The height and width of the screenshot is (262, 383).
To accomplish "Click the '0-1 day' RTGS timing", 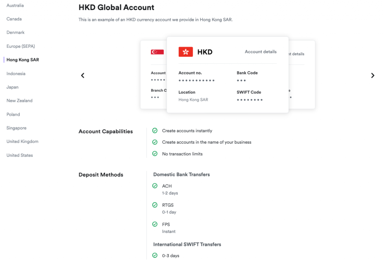I will 169,212.
